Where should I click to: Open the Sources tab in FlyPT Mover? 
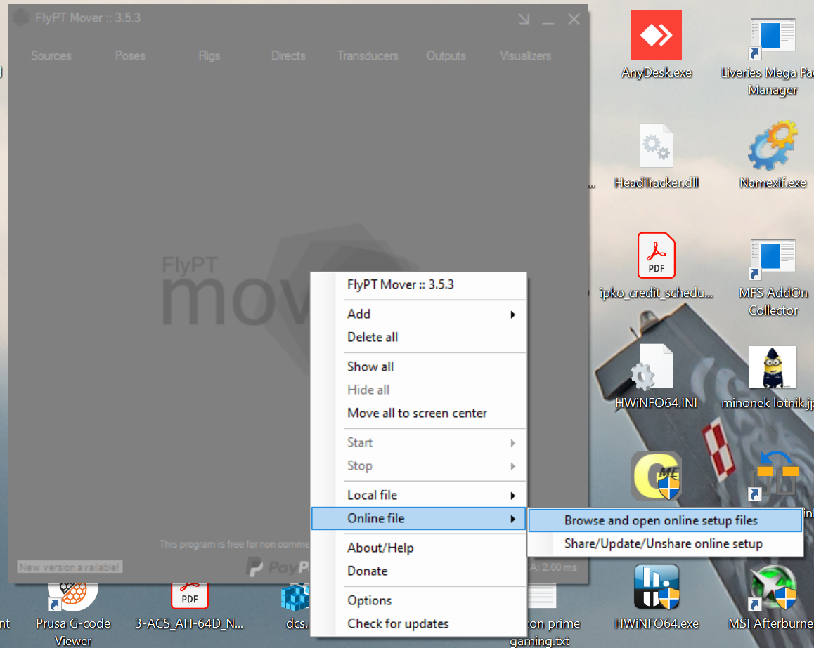click(51, 55)
